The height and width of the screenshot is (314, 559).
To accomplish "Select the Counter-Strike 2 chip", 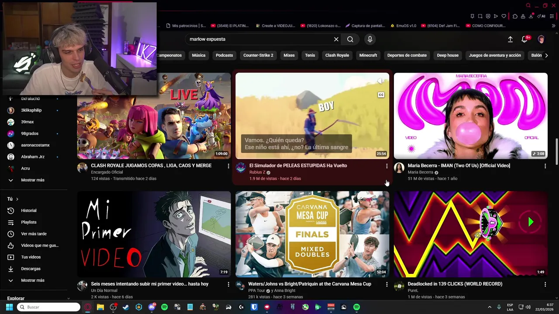I will pyautogui.click(x=258, y=55).
